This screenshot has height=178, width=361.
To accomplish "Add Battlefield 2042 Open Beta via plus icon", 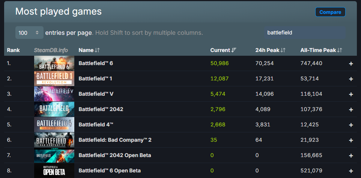I will click(x=351, y=156).
